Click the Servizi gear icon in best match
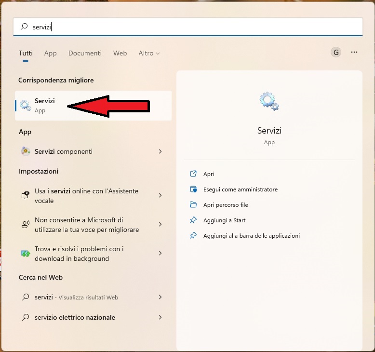The image size is (375, 352). 26,105
